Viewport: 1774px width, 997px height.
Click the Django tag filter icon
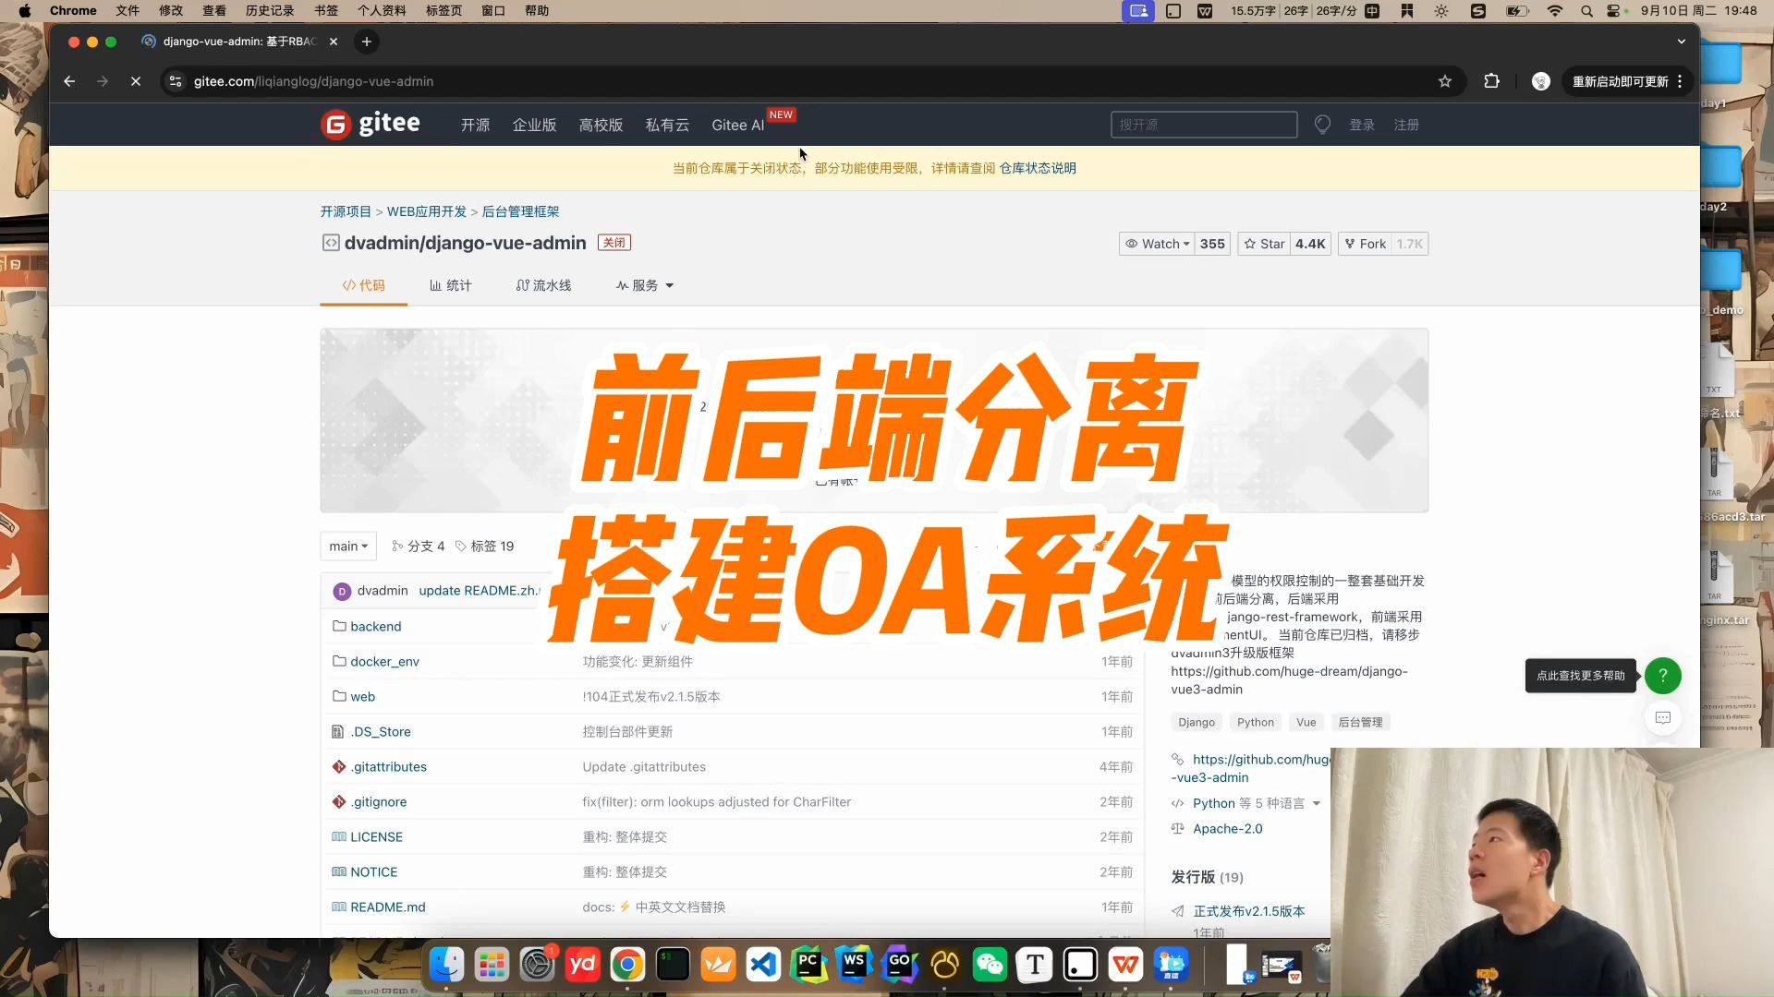coord(1196,722)
